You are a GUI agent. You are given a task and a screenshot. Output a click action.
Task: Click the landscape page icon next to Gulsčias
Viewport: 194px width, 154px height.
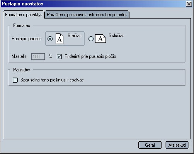point(100,39)
